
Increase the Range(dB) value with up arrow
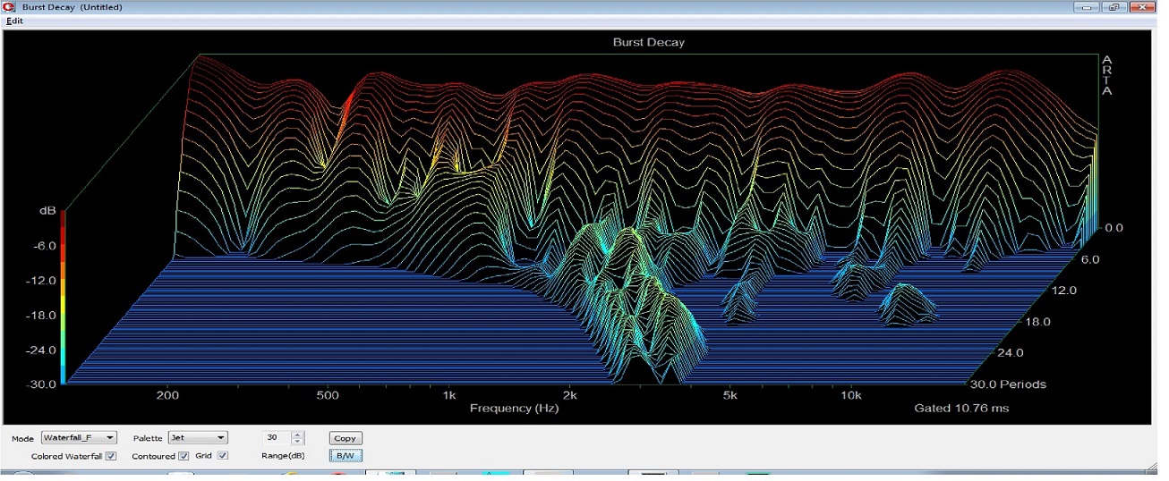(x=298, y=435)
